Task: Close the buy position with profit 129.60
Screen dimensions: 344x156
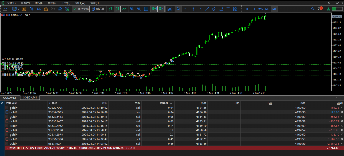Action: click(x=342, y=112)
